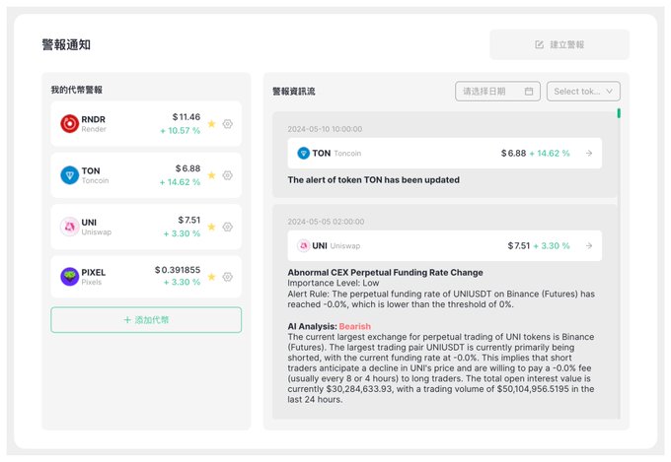The width and height of the screenshot is (671, 462).
Task: Click 'Abnormal CEX Perpetual Funding Rate Change' heading
Action: [385, 272]
